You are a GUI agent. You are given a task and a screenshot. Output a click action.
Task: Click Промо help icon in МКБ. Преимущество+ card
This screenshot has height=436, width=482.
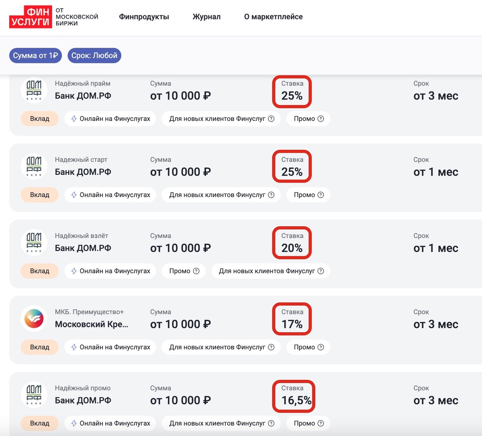point(321,347)
